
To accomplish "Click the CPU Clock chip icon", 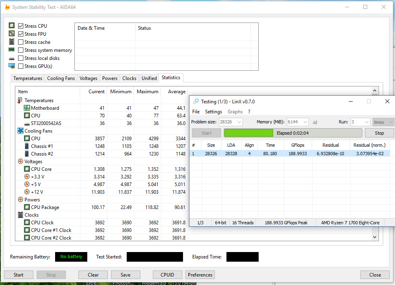I will 27,222.
